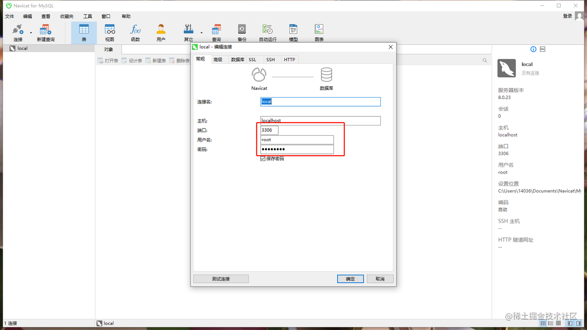The width and height of the screenshot is (587, 330).
Task: Select the View icon in toolbar
Action: tap(109, 31)
